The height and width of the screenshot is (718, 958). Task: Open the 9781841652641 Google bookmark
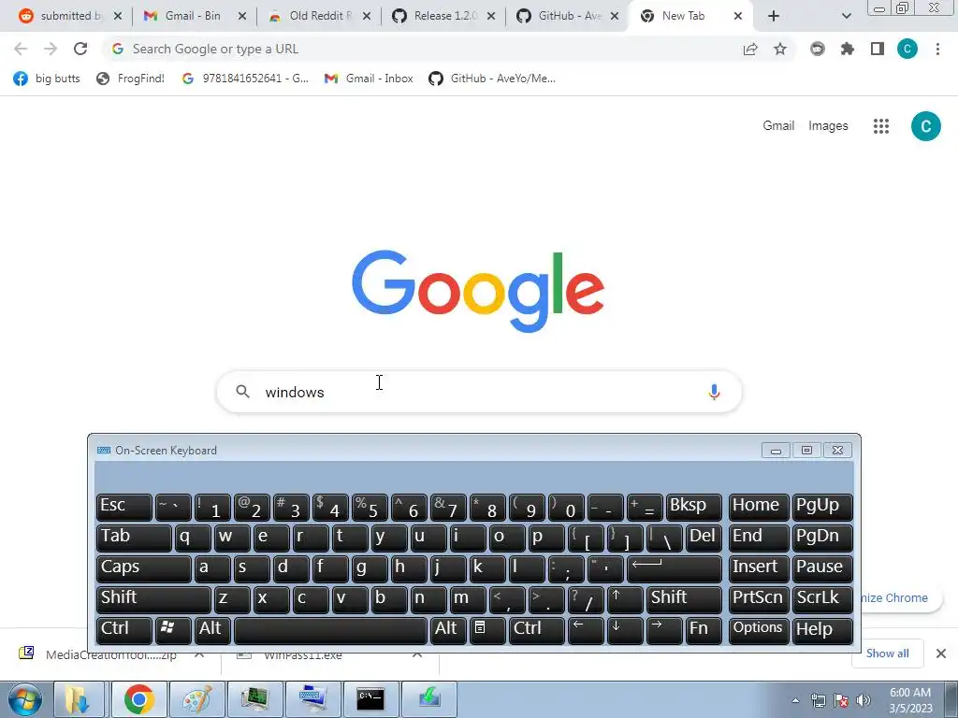[246, 79]
